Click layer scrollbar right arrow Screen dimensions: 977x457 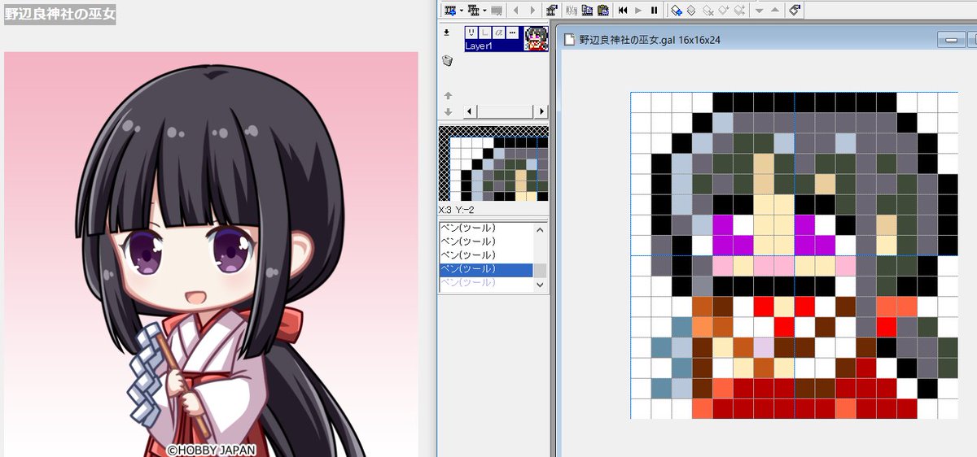click(542, 111)
